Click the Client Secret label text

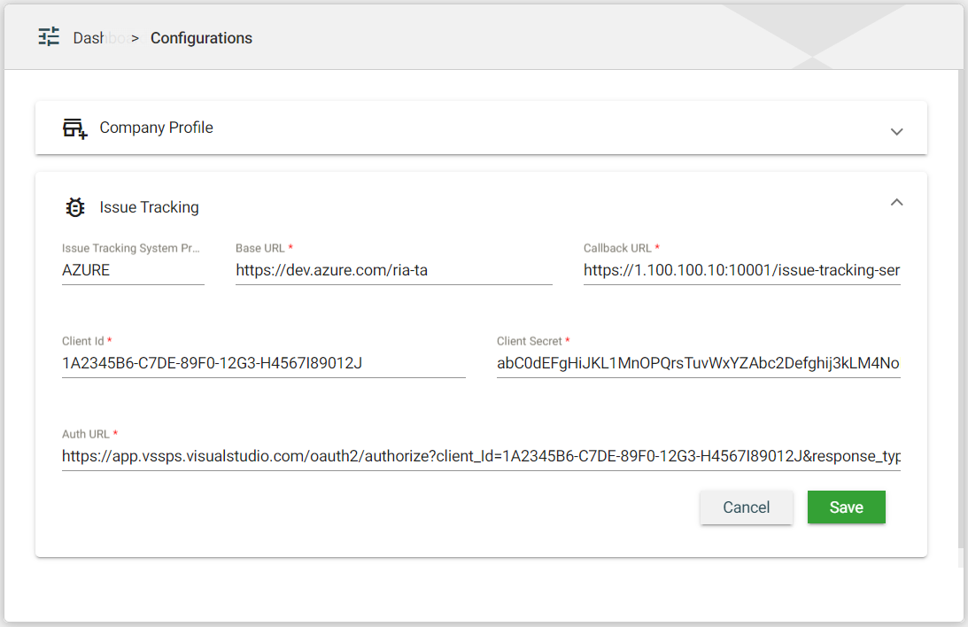[x=530, y=341]
